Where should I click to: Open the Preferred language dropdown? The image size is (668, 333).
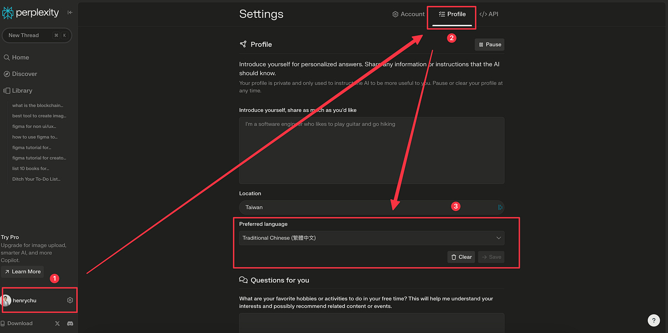click(372, 238)
